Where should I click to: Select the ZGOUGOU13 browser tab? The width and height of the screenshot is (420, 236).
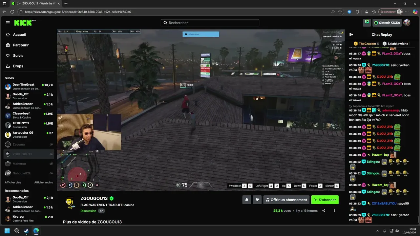pyautogui.click(x=35, y=4)
